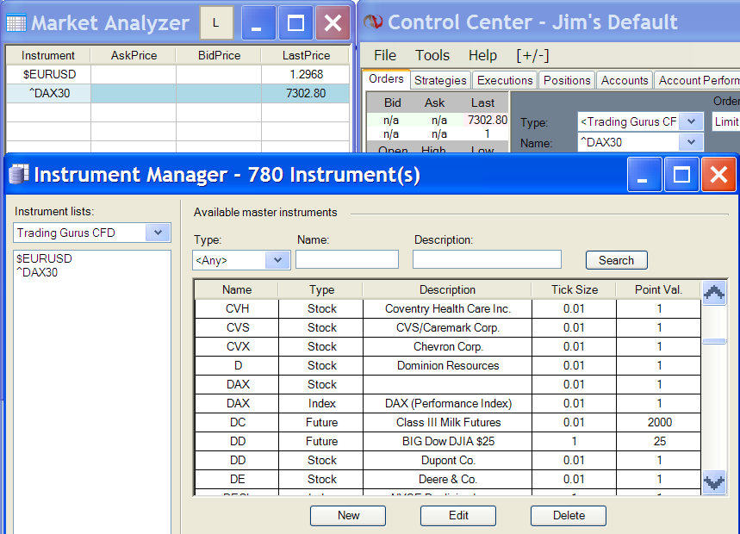Minimize the Market Analyzer window
This screenshot has height=534, width=740.
point(257,23)
